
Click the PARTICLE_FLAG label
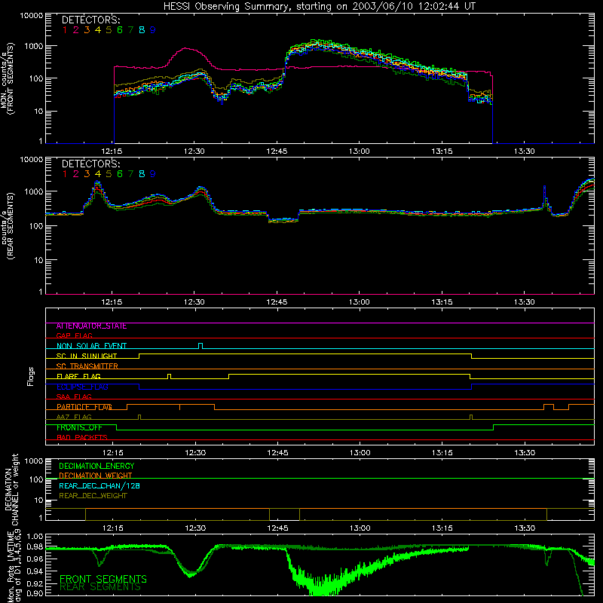coord(84,407)
